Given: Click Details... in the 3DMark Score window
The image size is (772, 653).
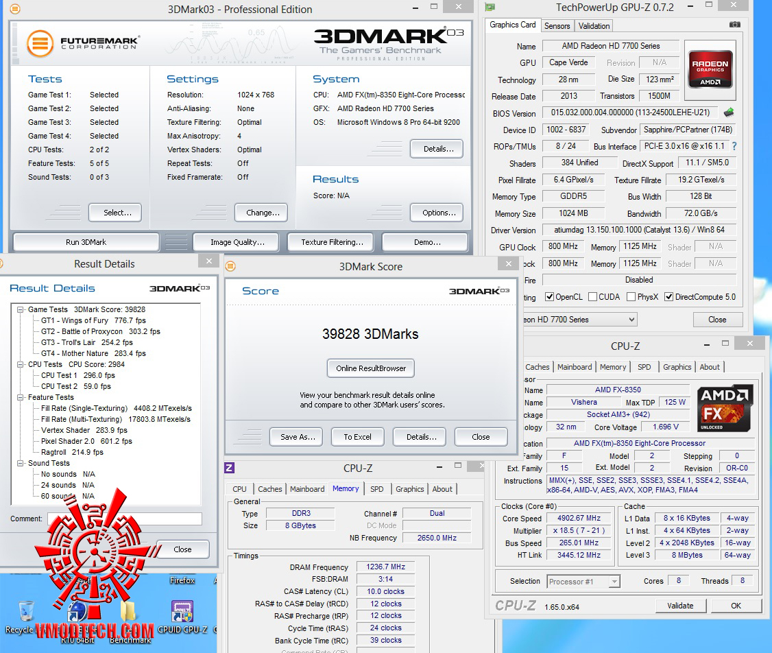Looking at the screenshot, I should tap(420, 437).
